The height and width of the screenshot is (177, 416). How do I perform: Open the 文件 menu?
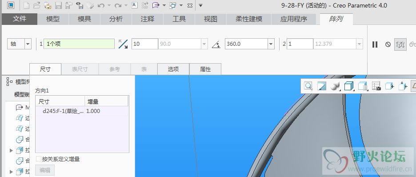(20, 19)
